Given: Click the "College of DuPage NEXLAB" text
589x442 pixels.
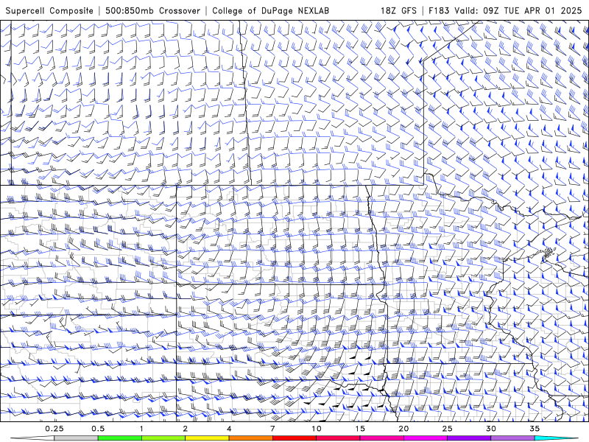Looking at the screenshot, I should click(270, 10).
